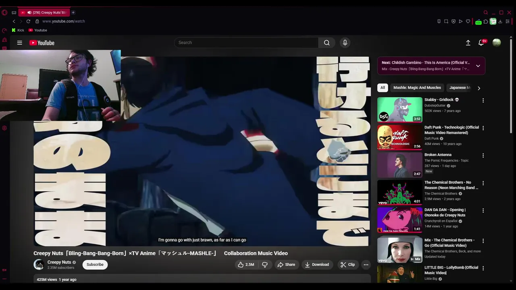
Task: Submit search with magnifier button
Action: click(327, 43)
